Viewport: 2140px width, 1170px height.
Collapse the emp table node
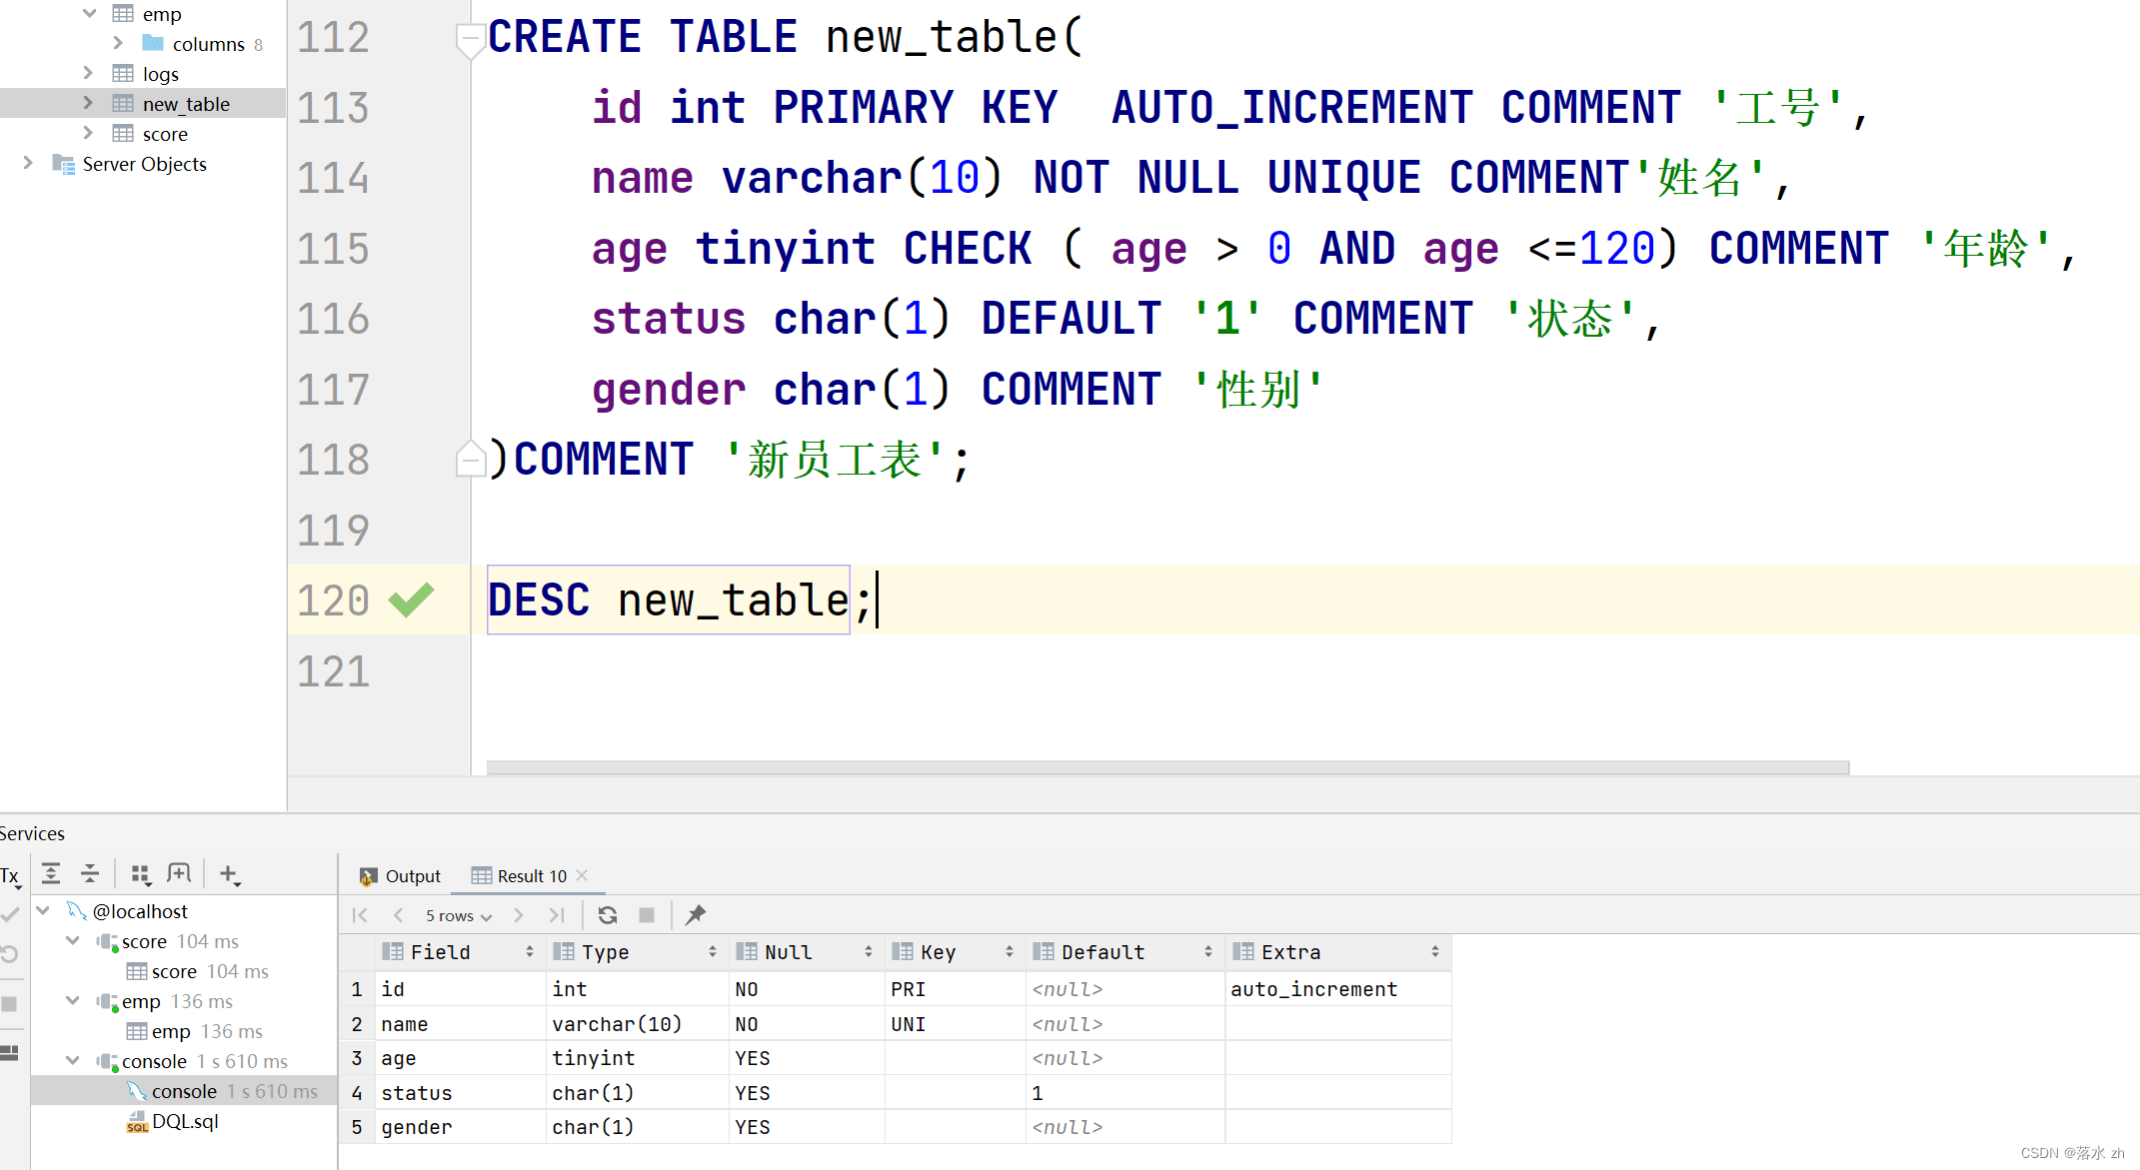click(89, 13)
